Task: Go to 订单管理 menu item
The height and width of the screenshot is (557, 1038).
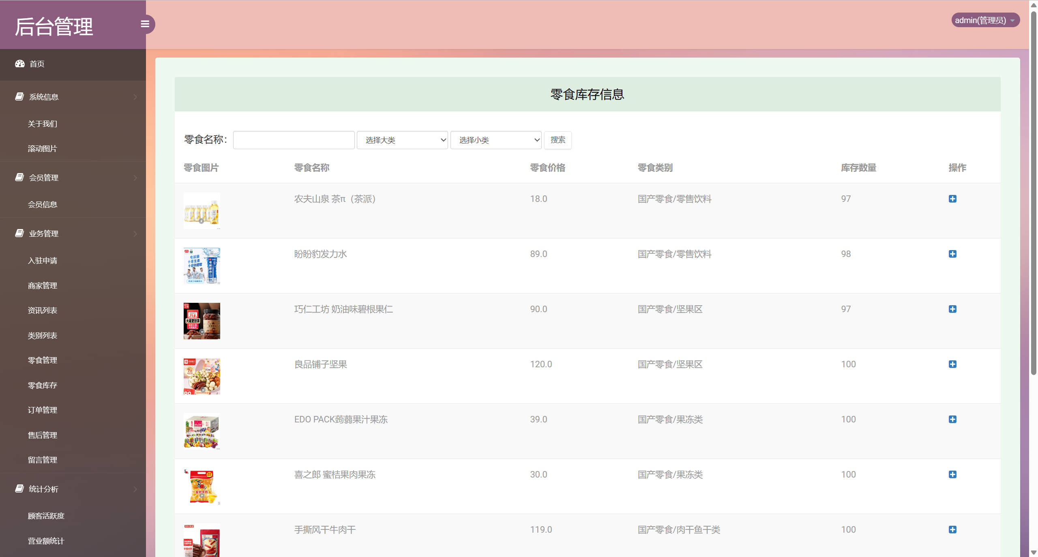Action: click(43, 410)
